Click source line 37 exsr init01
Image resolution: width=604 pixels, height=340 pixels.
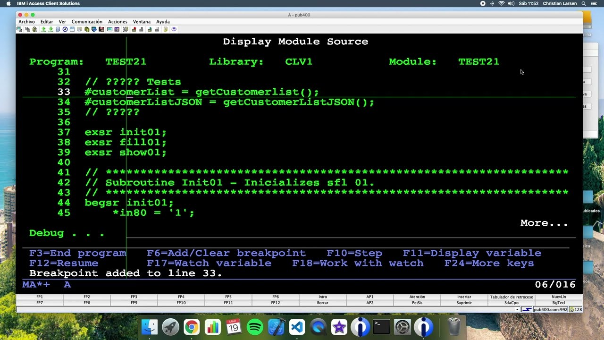126,132
